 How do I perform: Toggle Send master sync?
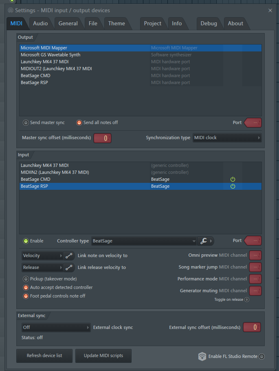26,122
